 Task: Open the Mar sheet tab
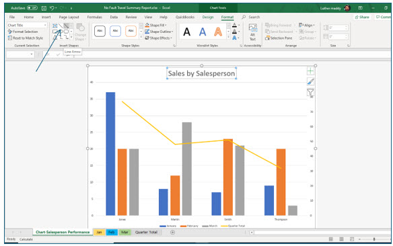[124, 233]
